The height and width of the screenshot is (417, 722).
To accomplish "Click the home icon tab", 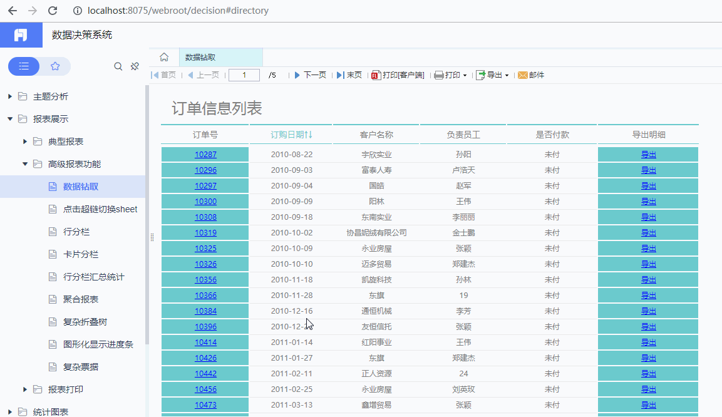I will pos(164,57).
